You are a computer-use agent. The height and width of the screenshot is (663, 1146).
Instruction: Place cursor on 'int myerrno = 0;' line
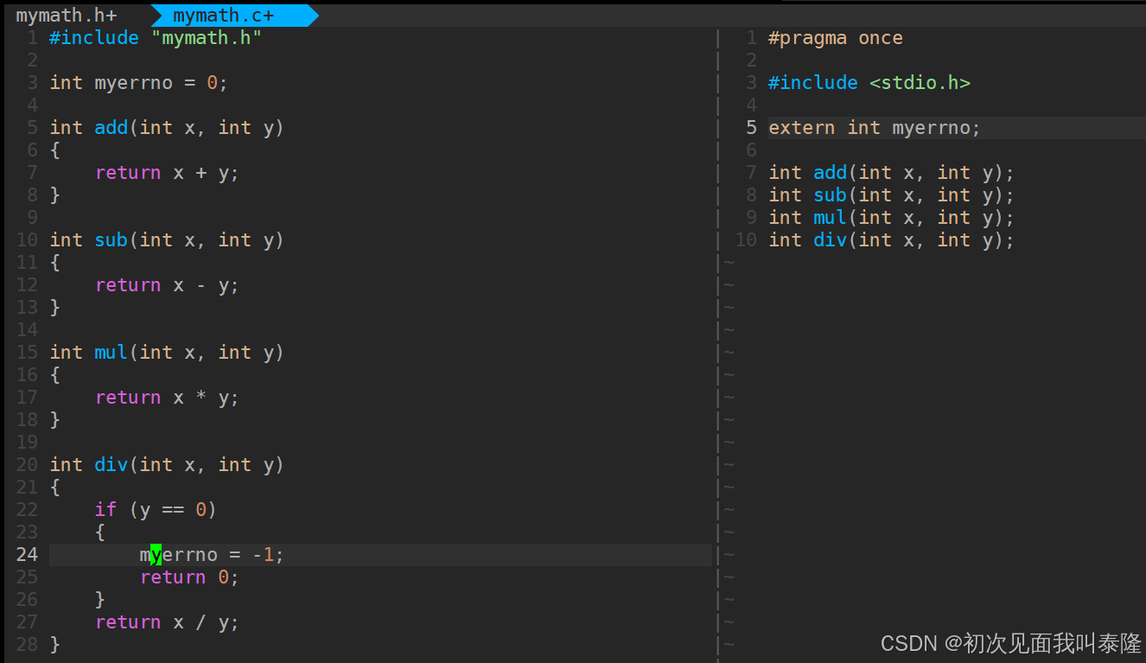pyautogui.click(x=138, y=83)
